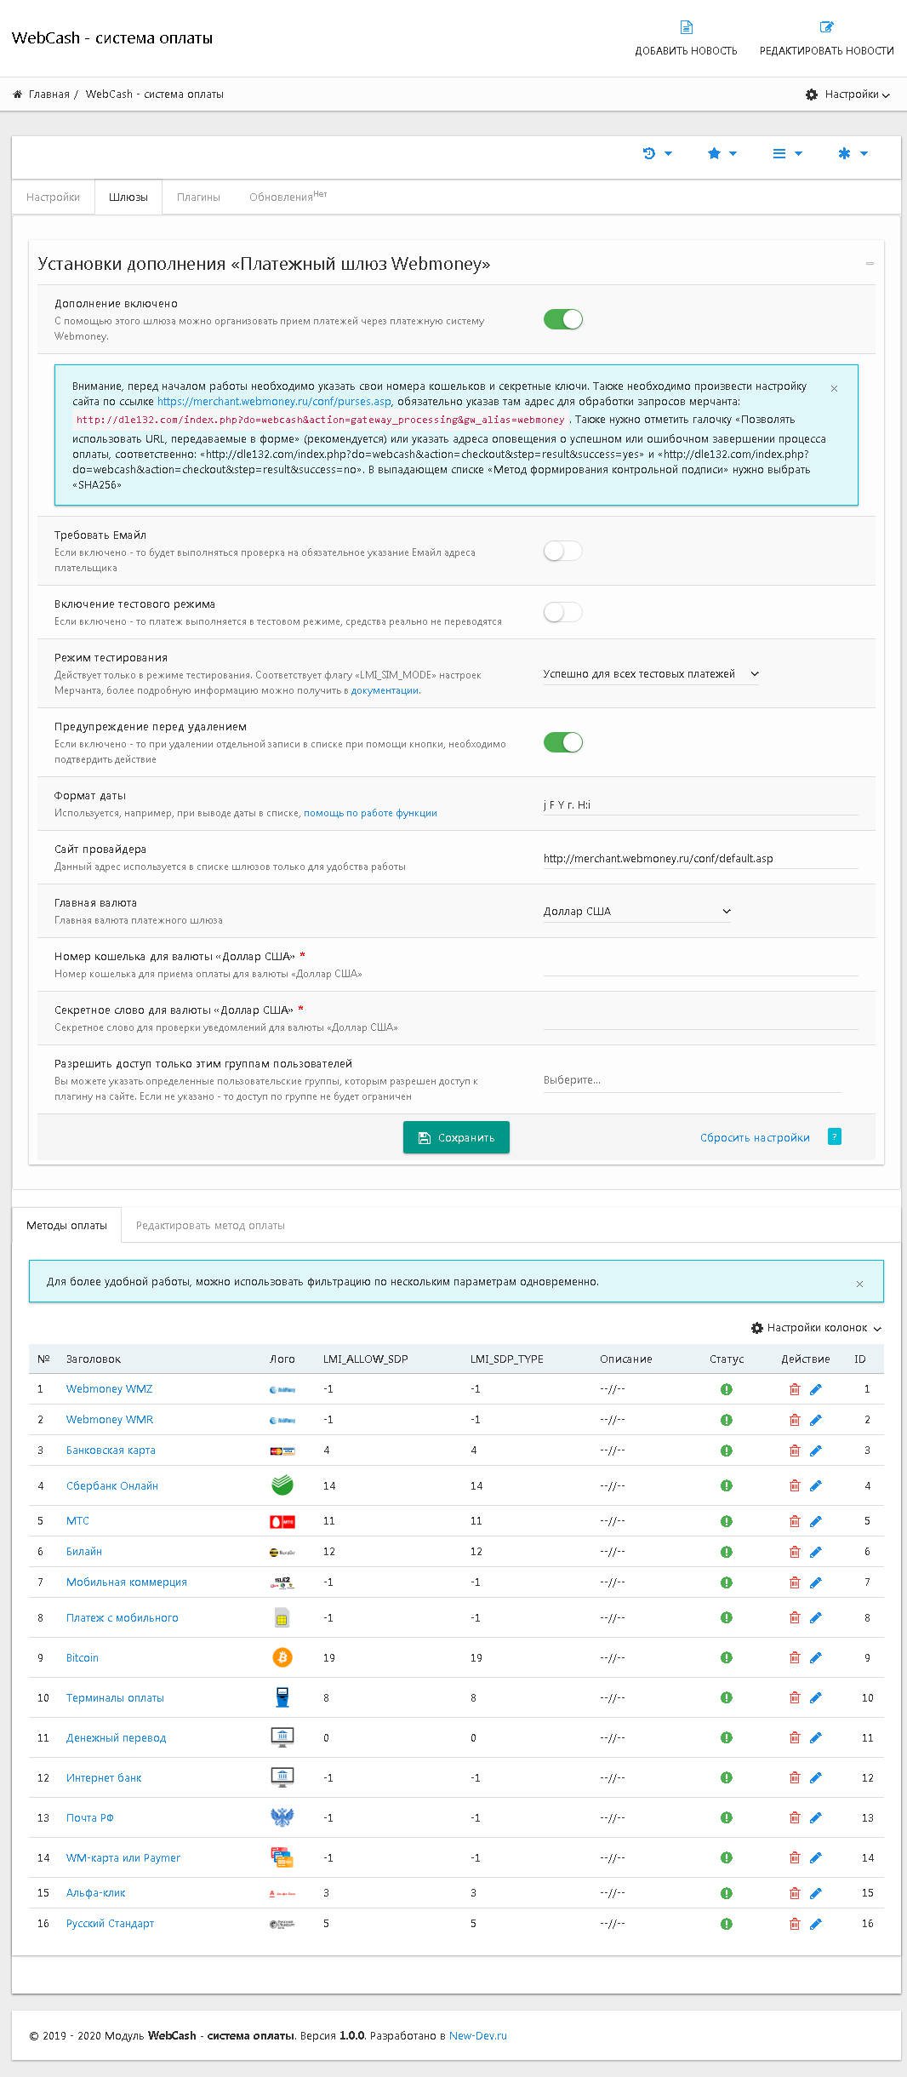This screenshot has width=907, height=2077.
Task: Toggle the Дополнение включено switch
Action: pos(563,319)
